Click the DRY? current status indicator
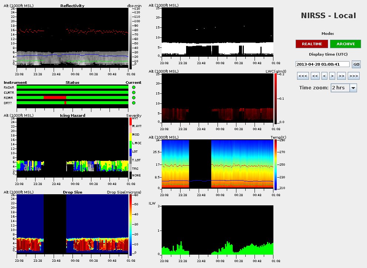The width and height of the screenshot is (367, 268). 134,103
